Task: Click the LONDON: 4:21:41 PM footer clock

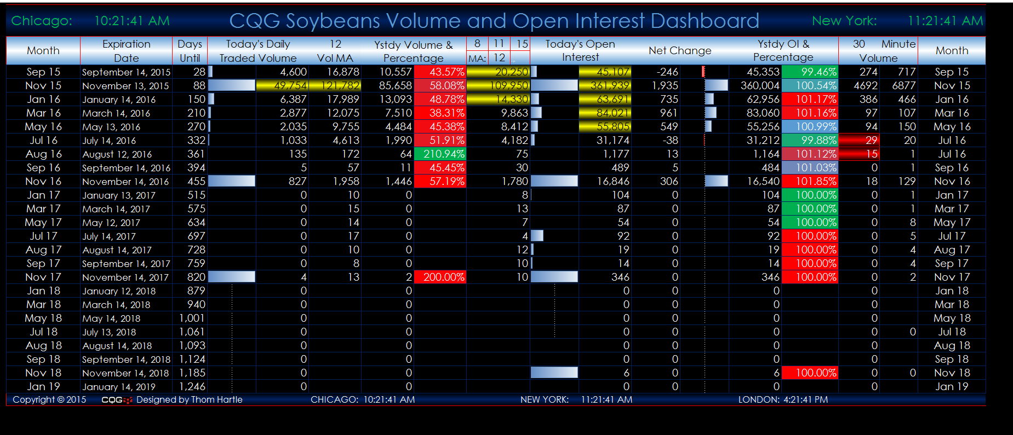Action: click(x=783, y=399)
